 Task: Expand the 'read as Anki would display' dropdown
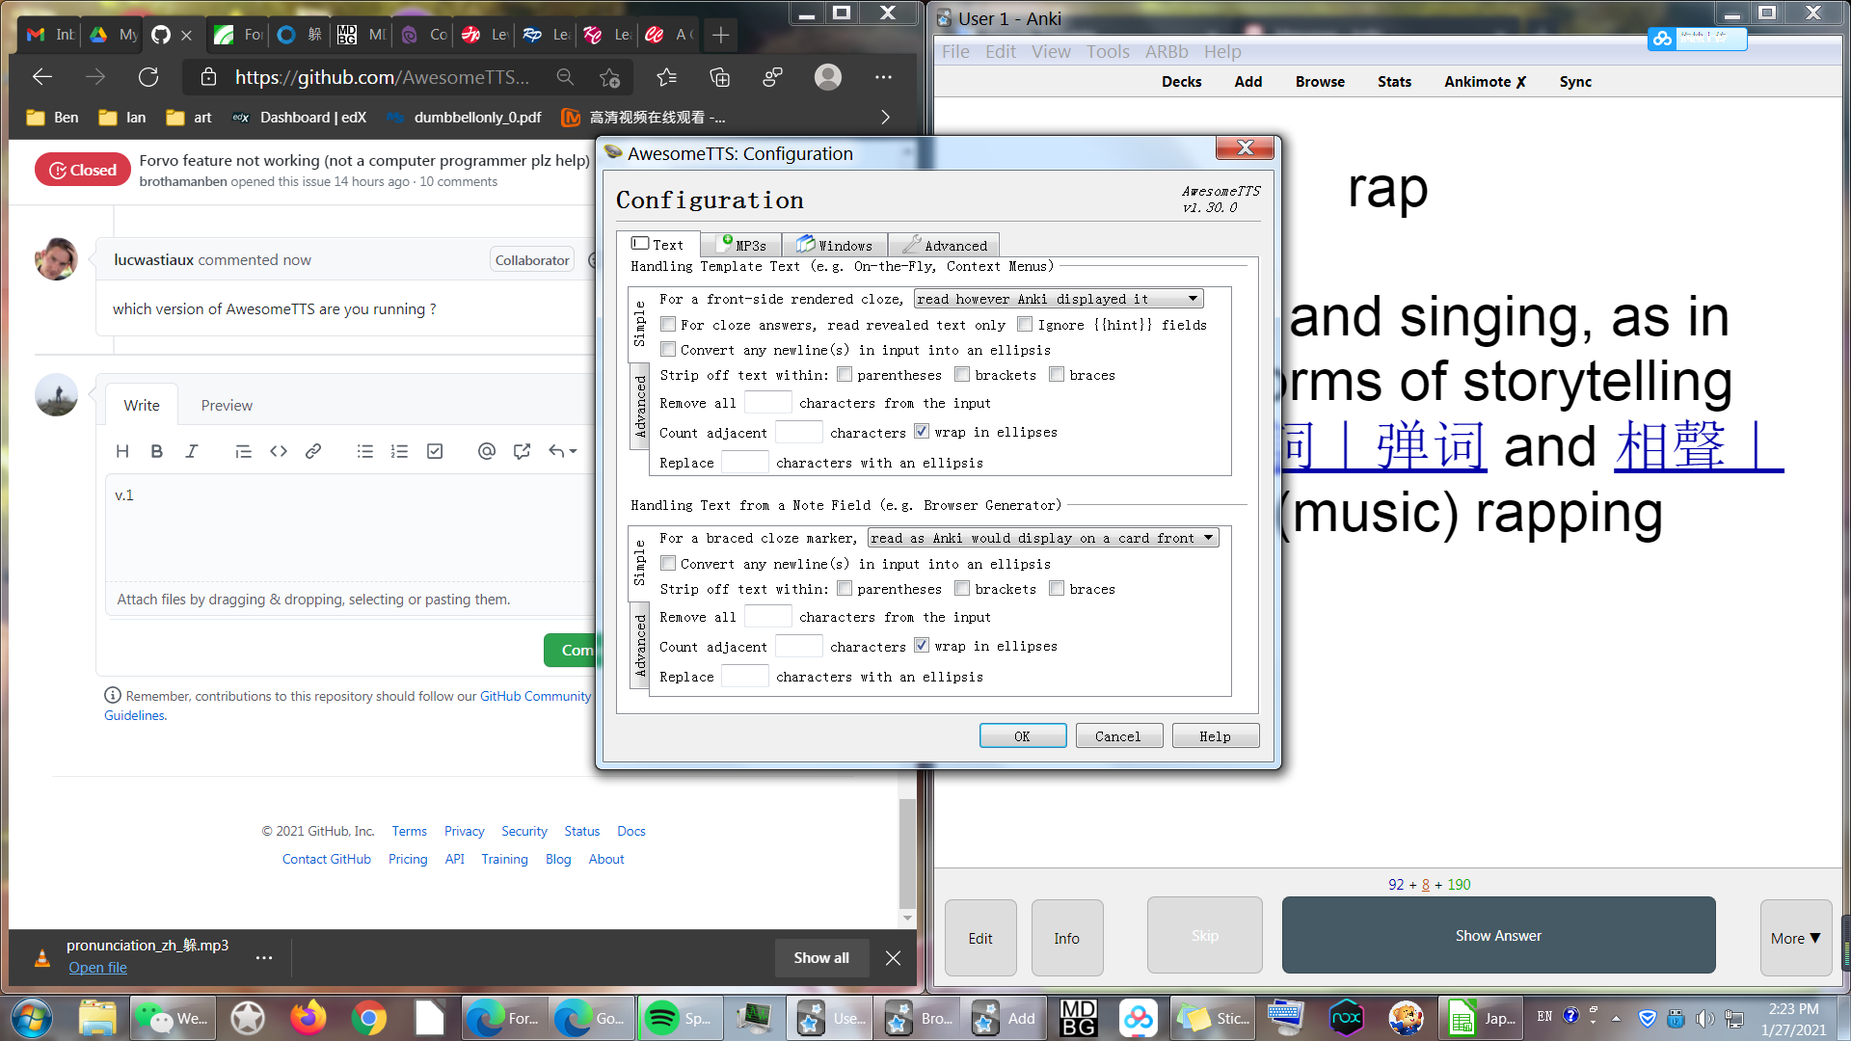(x=1042, y=538)
